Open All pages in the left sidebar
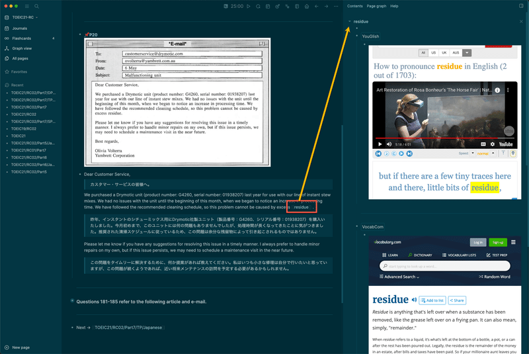This screenshot has height=354, width=529. click(20, 58)
